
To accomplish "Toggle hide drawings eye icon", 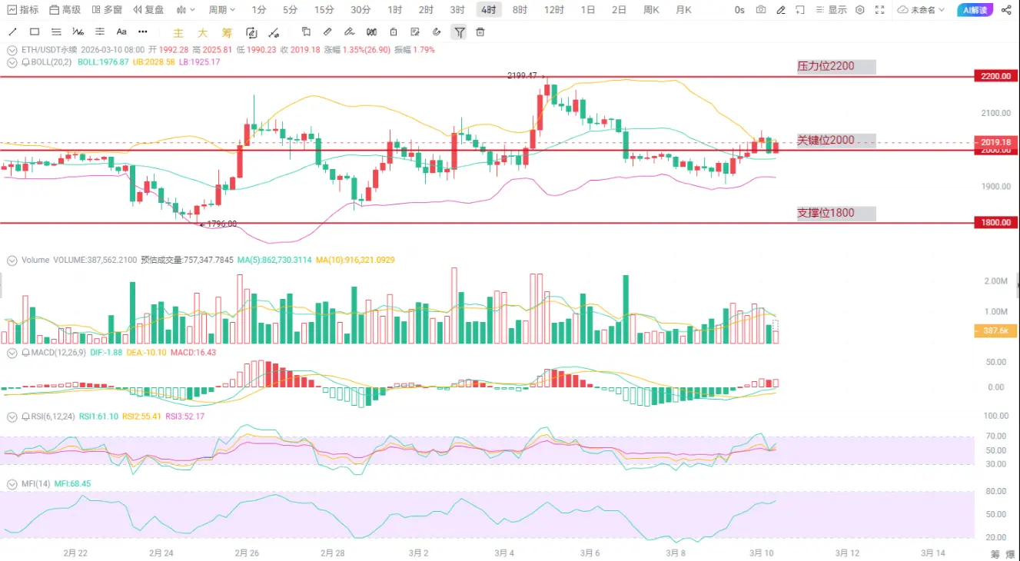I will (x=437, y=32).
